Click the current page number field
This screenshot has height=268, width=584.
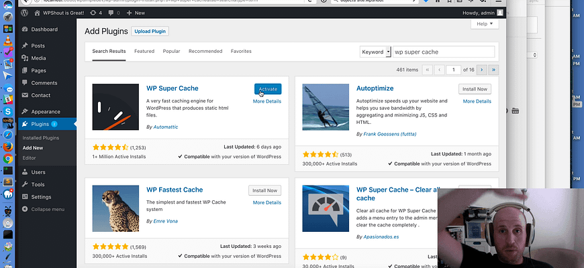point(453,70)
